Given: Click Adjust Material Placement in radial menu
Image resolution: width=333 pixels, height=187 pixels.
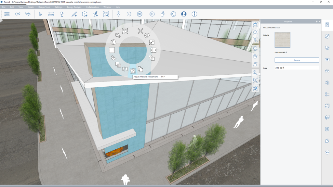Looking at the screenshot, I should tap(133, 70).
